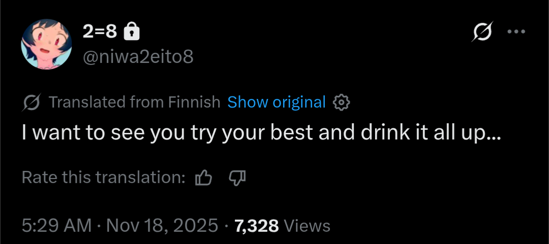Click the 7,328 view count number
Viewport: 549px width, 244px height.
coord(256,225)
